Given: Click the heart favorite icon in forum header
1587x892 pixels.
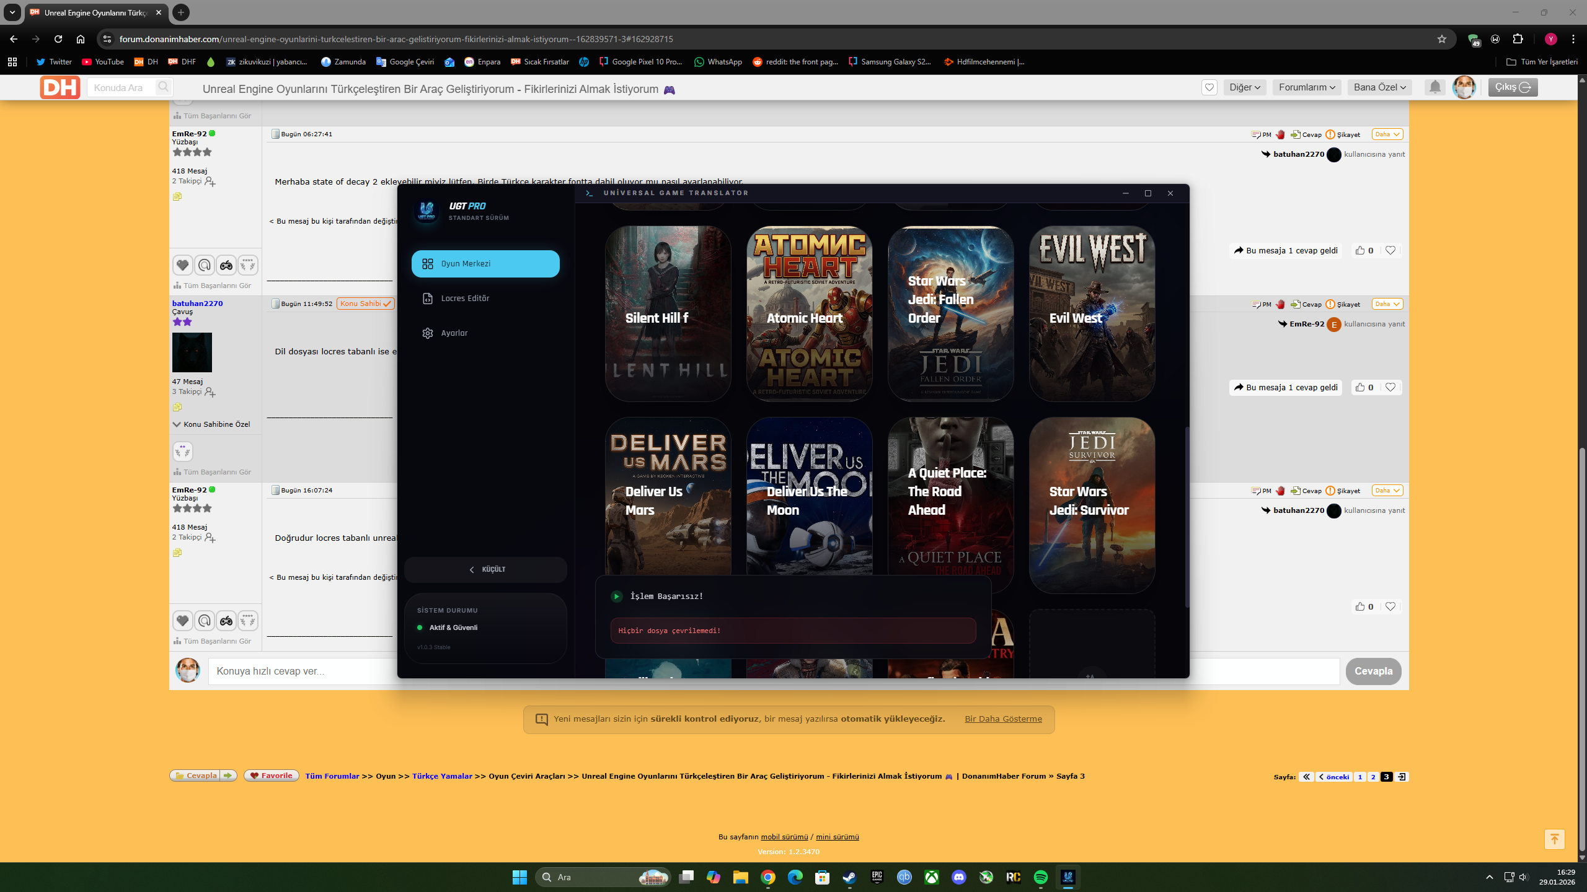Looking at the screenshot, I should coord(1209,87).
